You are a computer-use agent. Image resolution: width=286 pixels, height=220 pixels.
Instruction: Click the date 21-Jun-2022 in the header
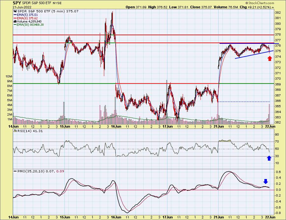22,7
